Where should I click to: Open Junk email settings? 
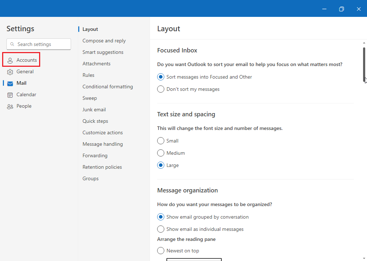[x=94, y=109]
